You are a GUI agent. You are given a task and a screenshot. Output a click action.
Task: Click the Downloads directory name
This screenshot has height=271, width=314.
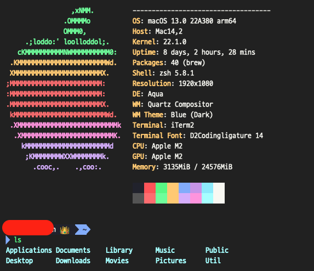coord(73,261)
